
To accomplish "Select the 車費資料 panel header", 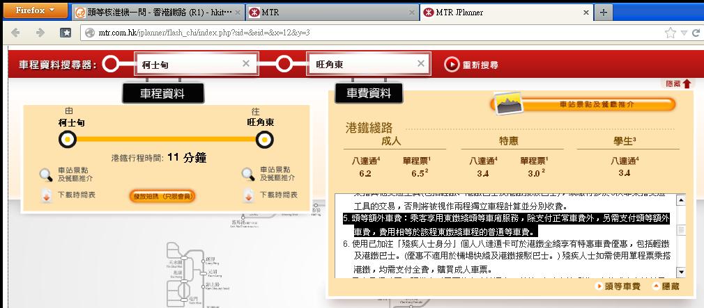I will point(369,94).
